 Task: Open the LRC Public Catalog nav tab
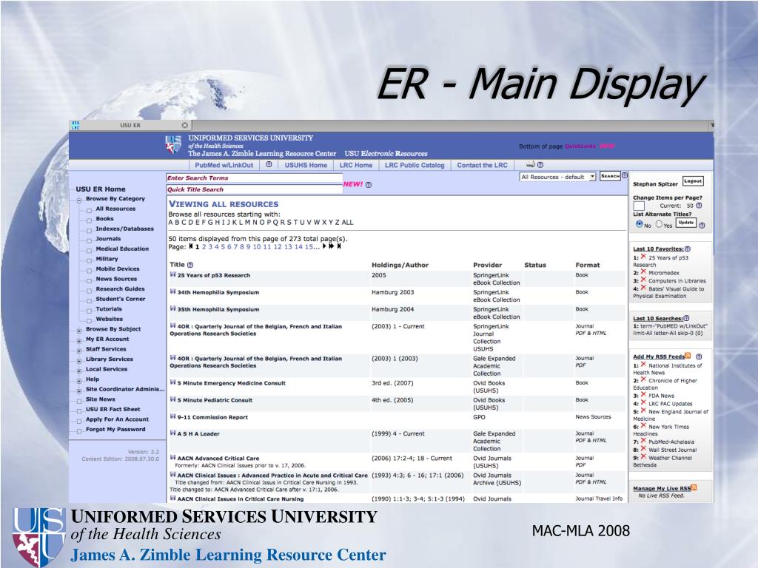pos(415,165)
